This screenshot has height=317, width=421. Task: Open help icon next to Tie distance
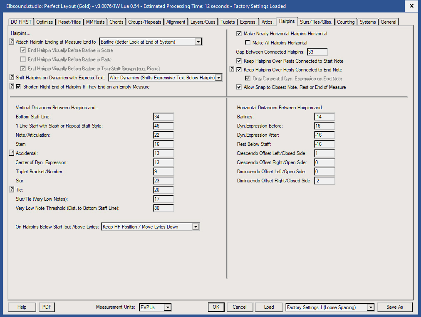(12, 190)
